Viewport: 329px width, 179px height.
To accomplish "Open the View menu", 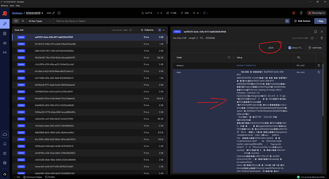I will click(x=12, y=6).
